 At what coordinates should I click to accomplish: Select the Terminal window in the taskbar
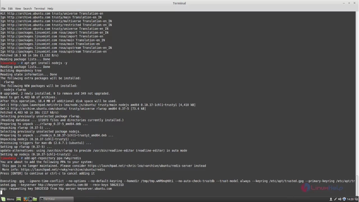56,199
